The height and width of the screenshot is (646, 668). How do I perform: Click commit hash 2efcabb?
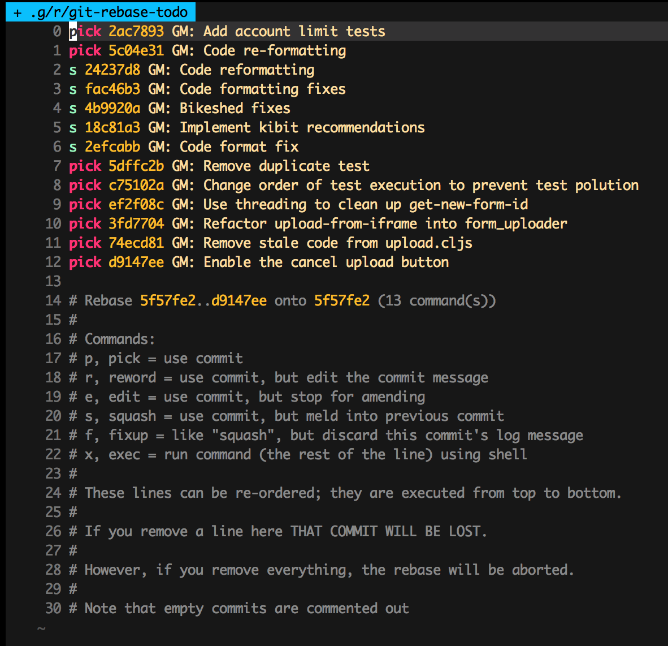click(112, 147)
